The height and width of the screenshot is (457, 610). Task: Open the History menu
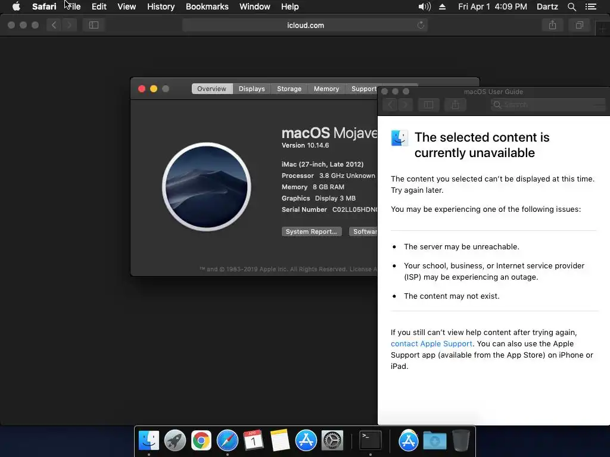(x=161, y=7)
